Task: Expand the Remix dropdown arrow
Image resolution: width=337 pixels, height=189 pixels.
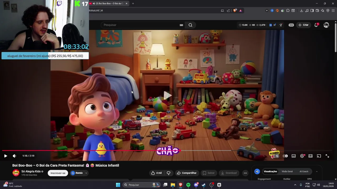Action: click(x=86, y=173)
